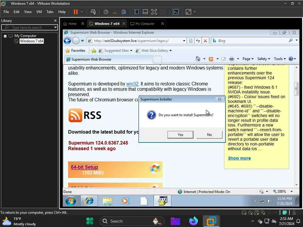This screenshot has width=303, height=227.
Task: Take a snapshot of this VM
Action: pyautogui.click(x=106, y=12)
